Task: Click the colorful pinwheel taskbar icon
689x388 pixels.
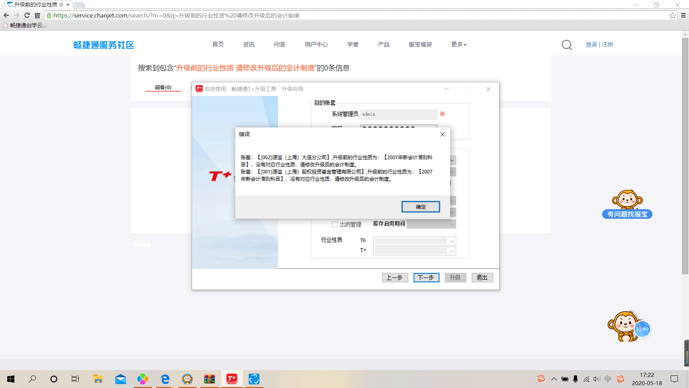Action: click(143, 379)
